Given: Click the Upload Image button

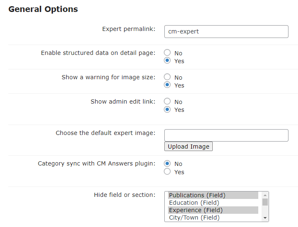Looking at the screenshot, I should click(188, 147).
